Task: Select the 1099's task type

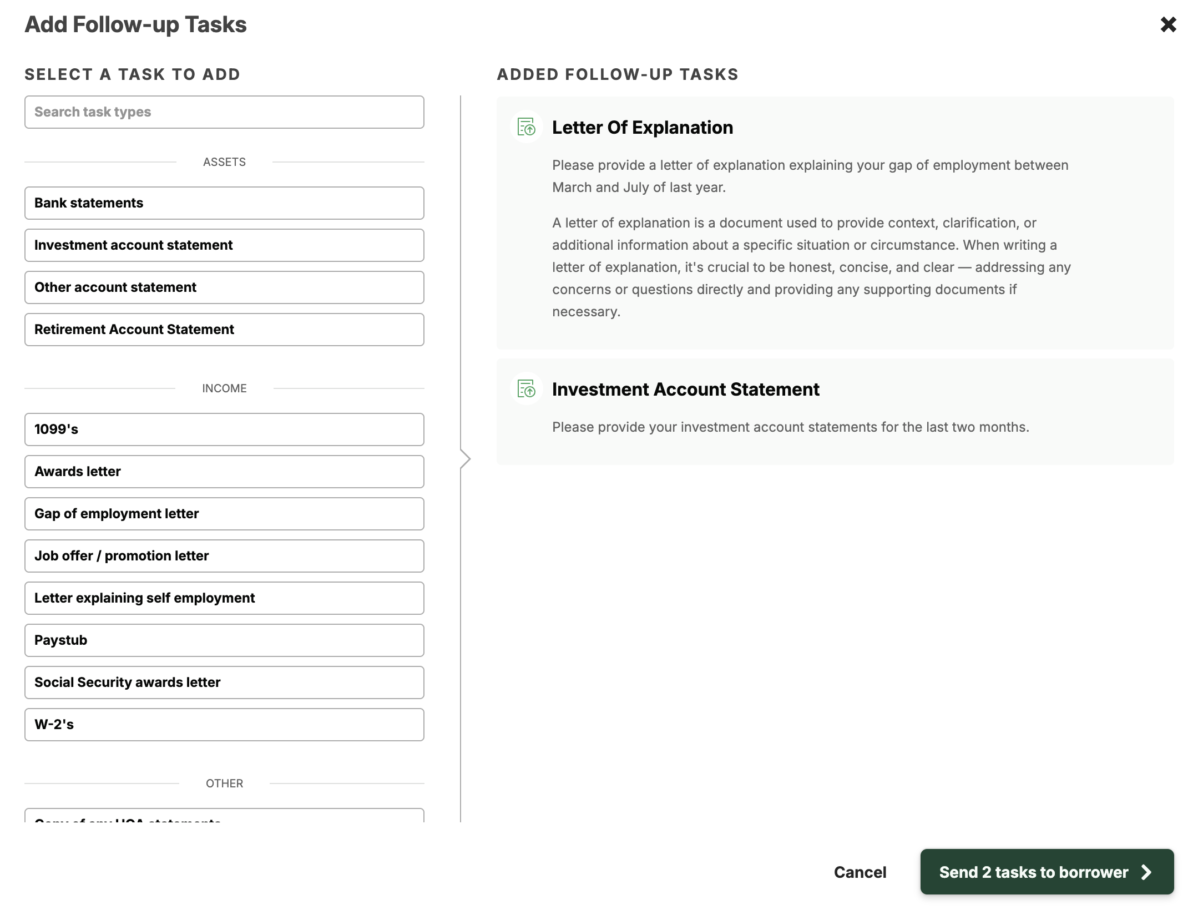Action: [x=224, y=429]
